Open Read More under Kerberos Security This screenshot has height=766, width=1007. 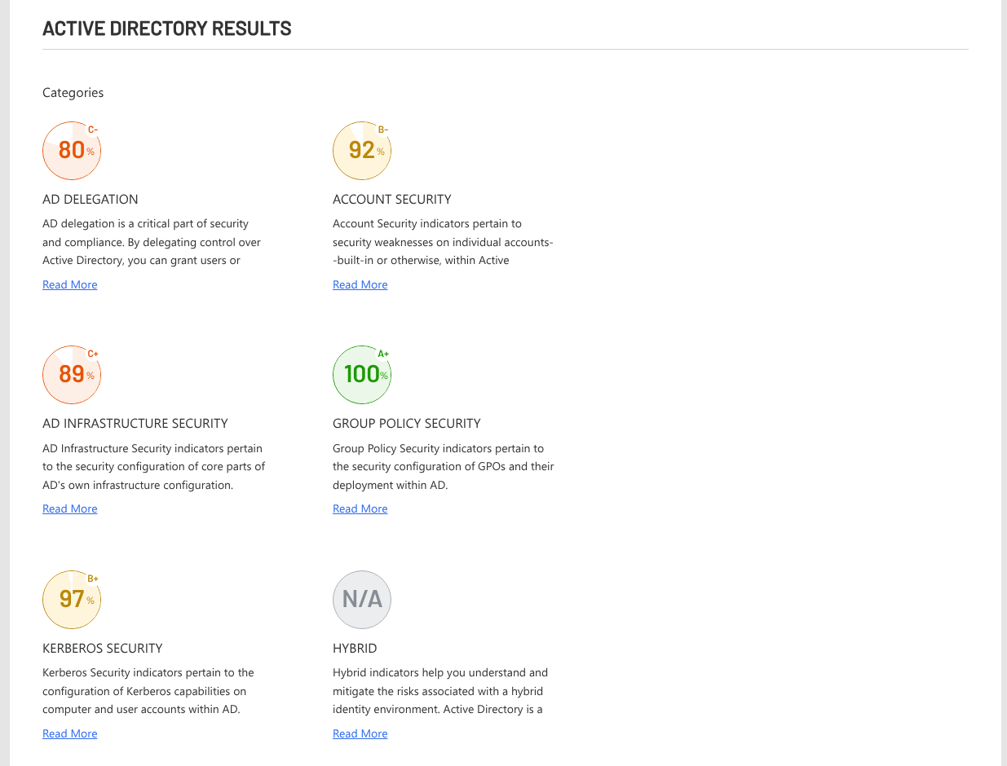coord(70,733)
